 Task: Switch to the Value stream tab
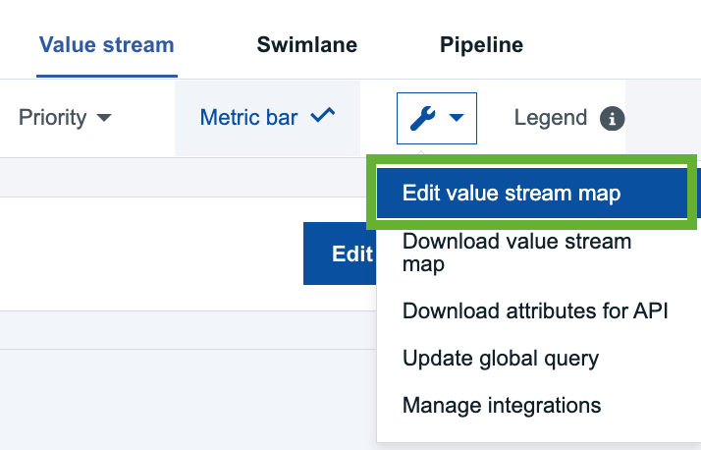pos(107,45)
